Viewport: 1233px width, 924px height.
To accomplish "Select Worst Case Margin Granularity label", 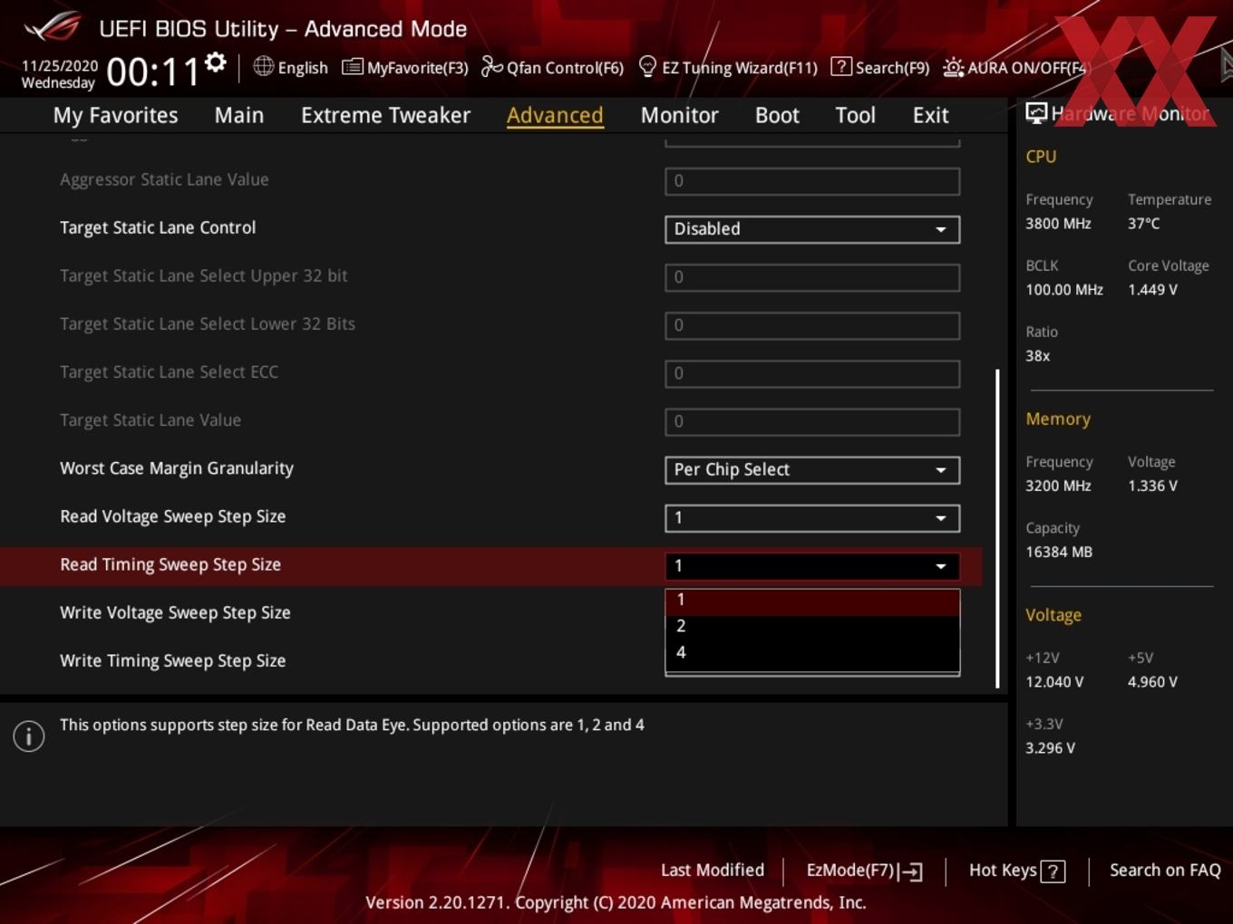I will click(x=177, y=468).
